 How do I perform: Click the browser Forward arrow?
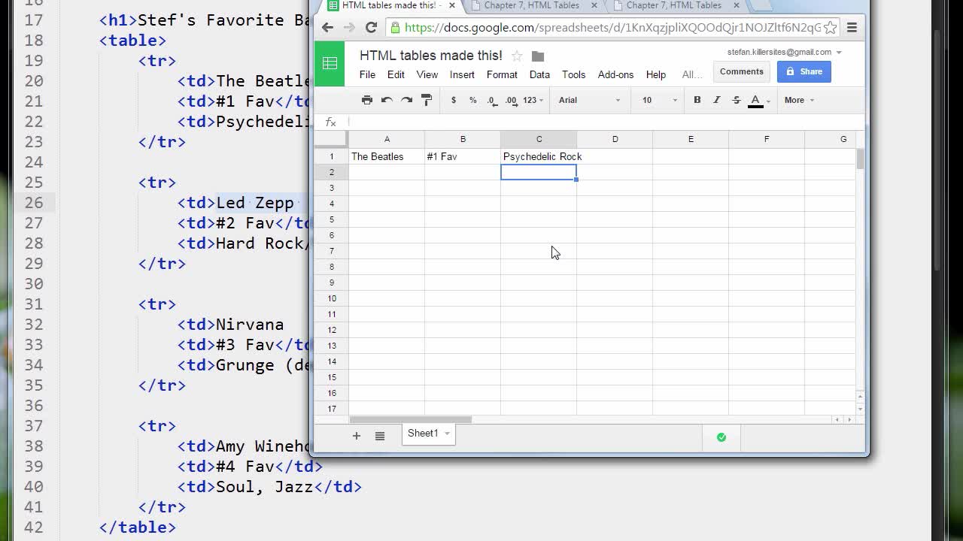pyautogui.click(x=349, y=27)
